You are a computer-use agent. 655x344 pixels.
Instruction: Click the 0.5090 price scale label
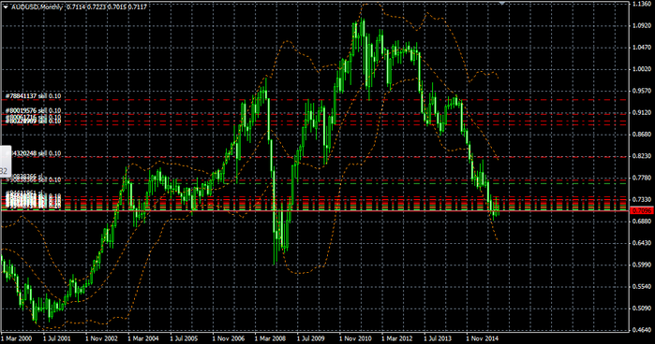642,308
